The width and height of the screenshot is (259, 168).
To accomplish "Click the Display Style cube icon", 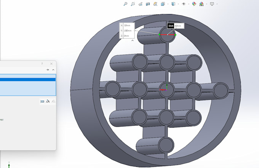I will coord(173,4).
